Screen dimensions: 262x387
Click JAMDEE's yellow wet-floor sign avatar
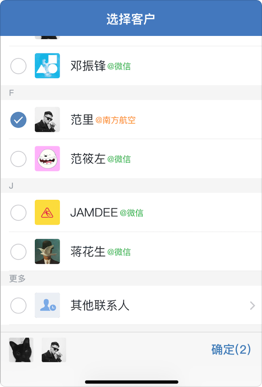pyautogui.click(x=47, y=212)
